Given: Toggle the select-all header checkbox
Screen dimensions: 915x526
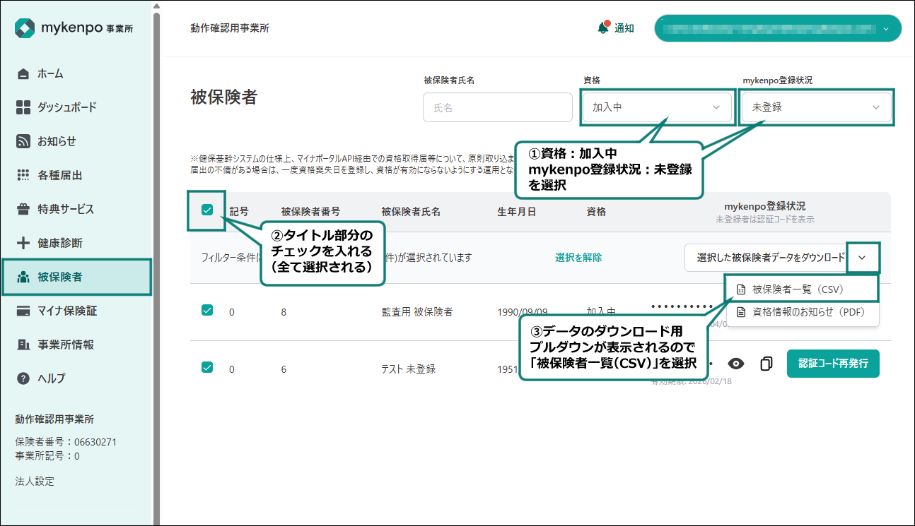Looking at the screenshot, I should pos(207,210).
